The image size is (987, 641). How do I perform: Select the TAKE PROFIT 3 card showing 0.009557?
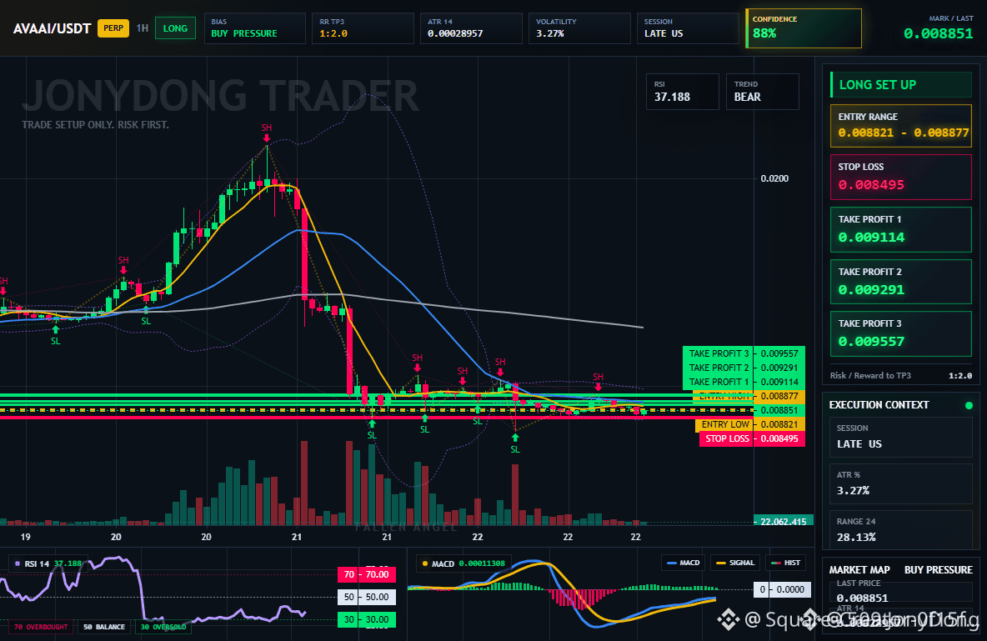[901, 333]
